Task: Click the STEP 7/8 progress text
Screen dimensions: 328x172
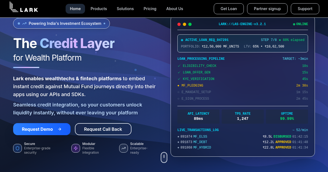Action: coord(269,40)
